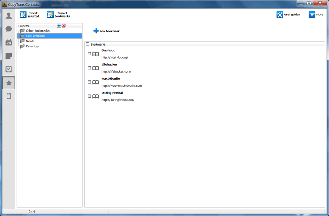The image size is (329, 216).
Task: Click the http://www.macbidouille.com URL
Action: [122, 85]
